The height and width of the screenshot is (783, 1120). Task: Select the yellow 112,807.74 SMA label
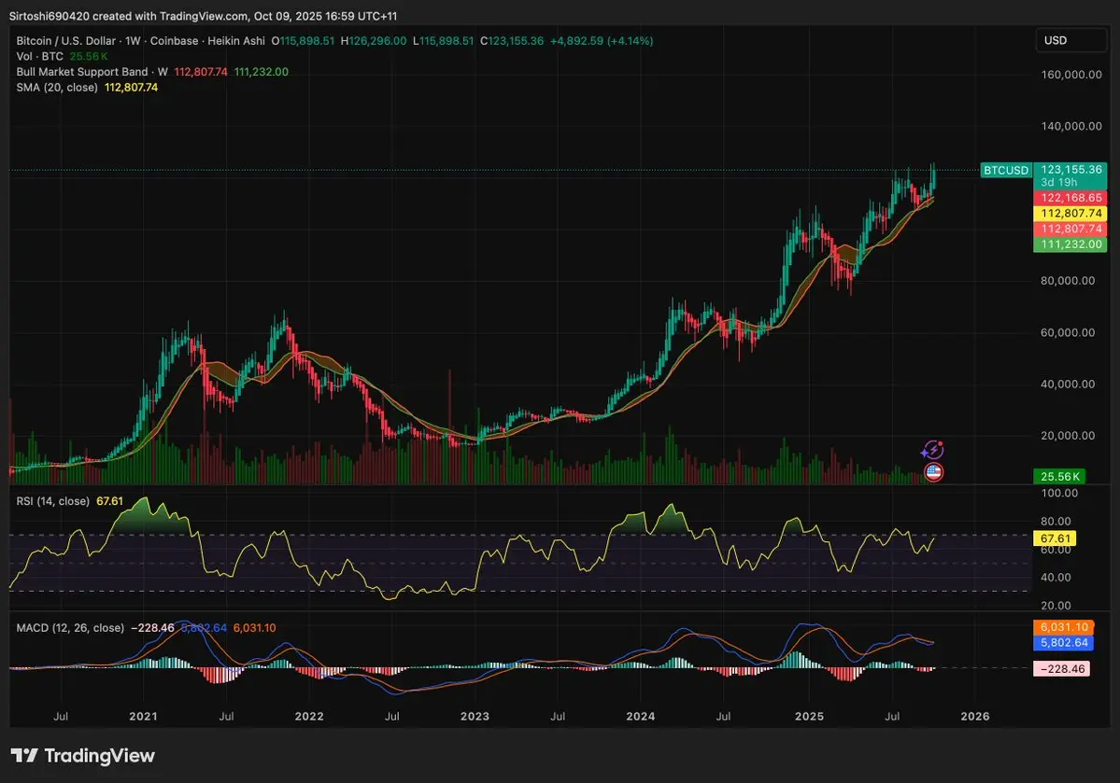pyautogui.click(x=1070, y=214)
